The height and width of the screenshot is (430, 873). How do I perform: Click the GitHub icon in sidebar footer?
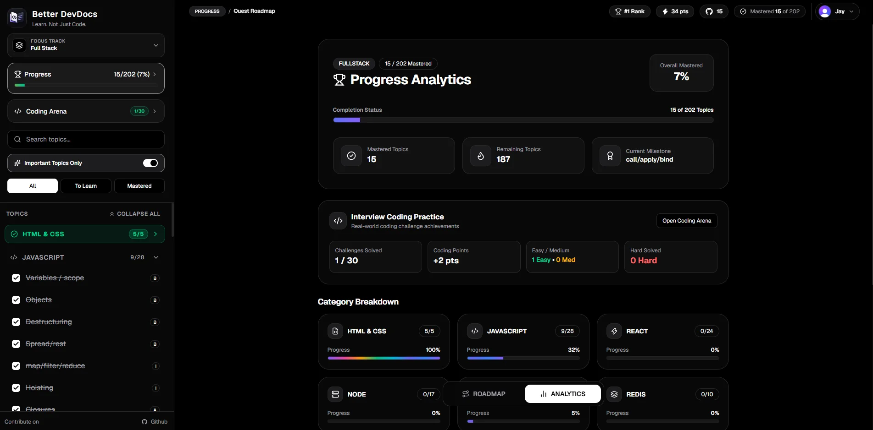click(145, 422)
